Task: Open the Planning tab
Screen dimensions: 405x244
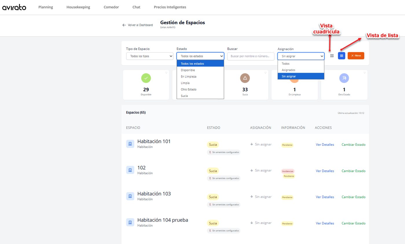Action: point(46,7)
